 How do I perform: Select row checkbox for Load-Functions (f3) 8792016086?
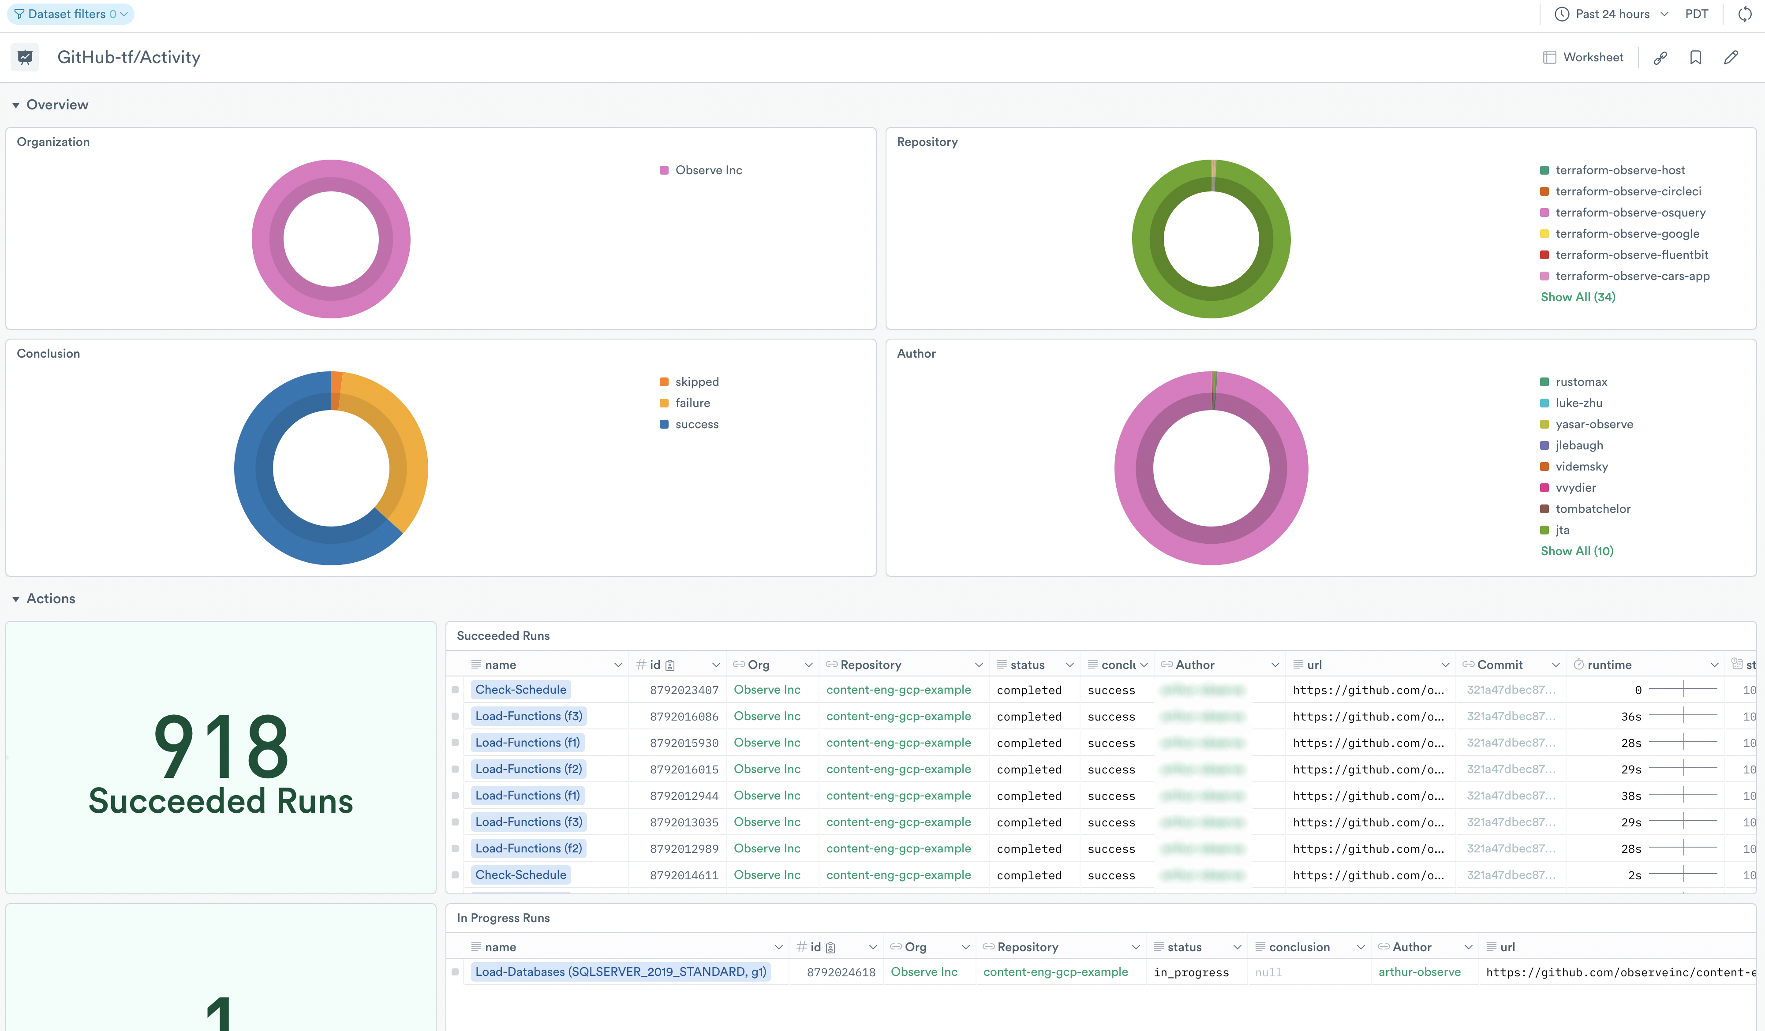click(x=455, y=717)
